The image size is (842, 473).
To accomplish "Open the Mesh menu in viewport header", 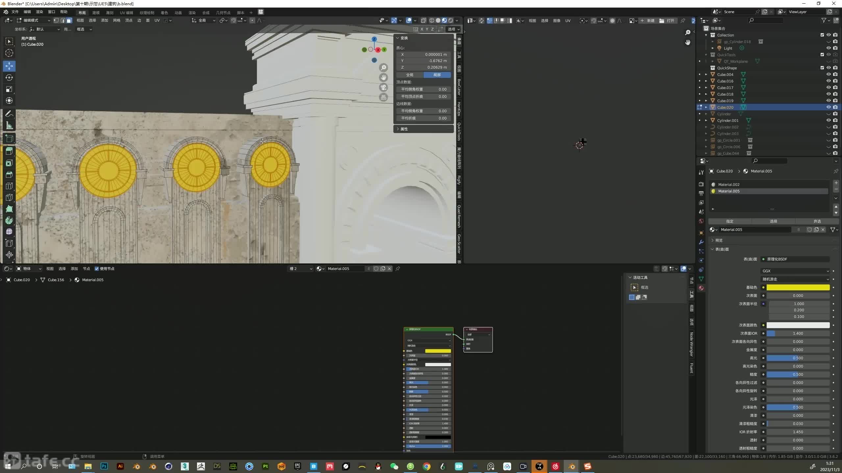I will click(x=116, y=20).
